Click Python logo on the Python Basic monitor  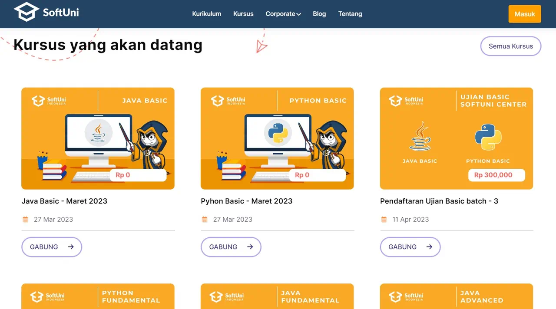click(278, 132)
